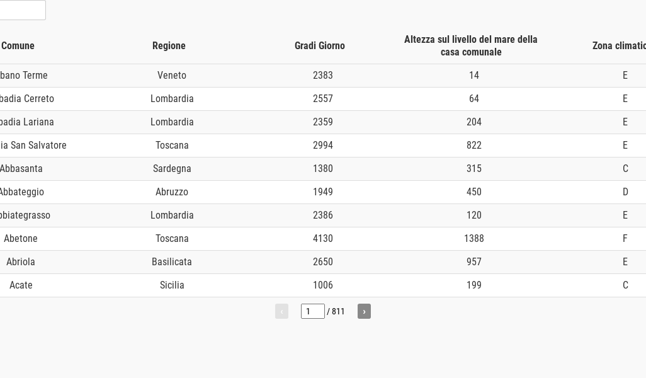646x378 pixels.
Task: Click the Sicilia region cell
Action: tap(172, 285)
